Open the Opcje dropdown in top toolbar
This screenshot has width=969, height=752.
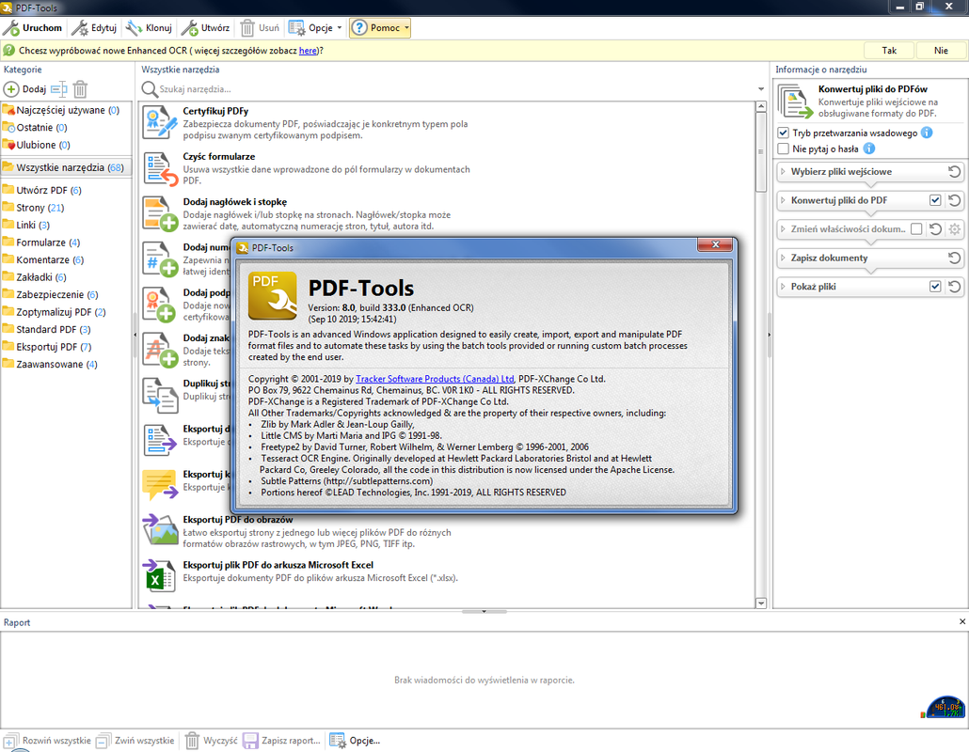point(315,28)
